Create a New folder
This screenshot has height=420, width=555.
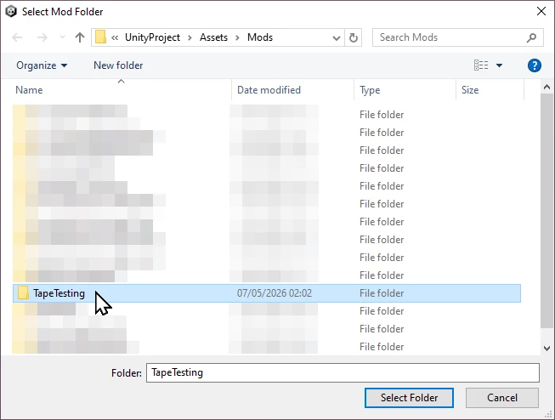[x=118, y=65]
